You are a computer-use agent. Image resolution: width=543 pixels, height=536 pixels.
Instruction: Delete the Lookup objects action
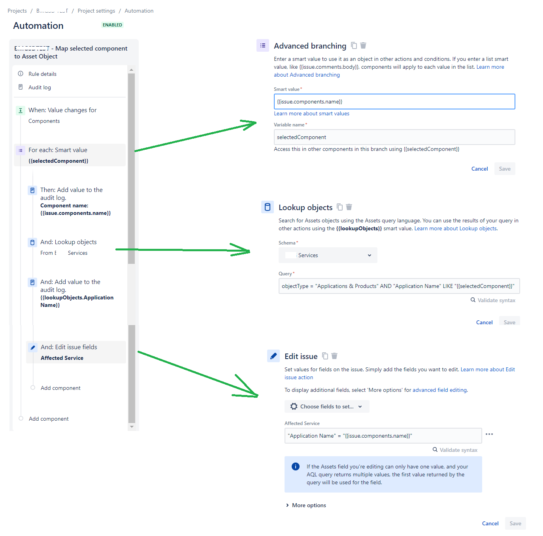click(349, 207)
